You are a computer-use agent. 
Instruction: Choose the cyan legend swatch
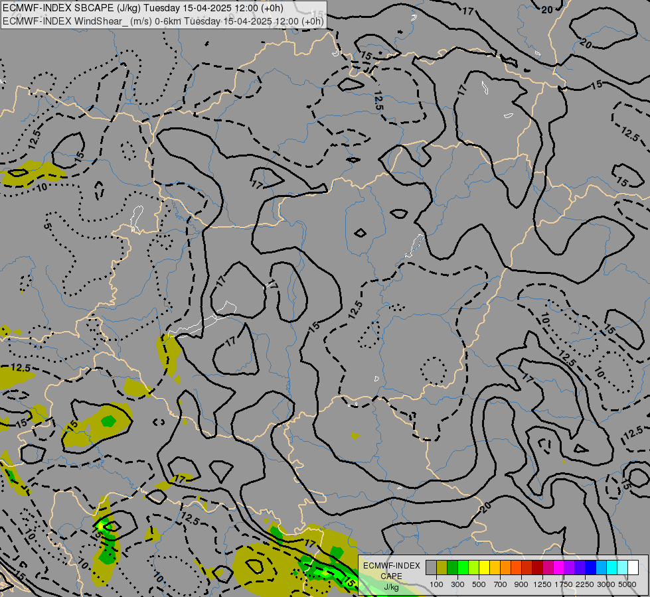612,567
